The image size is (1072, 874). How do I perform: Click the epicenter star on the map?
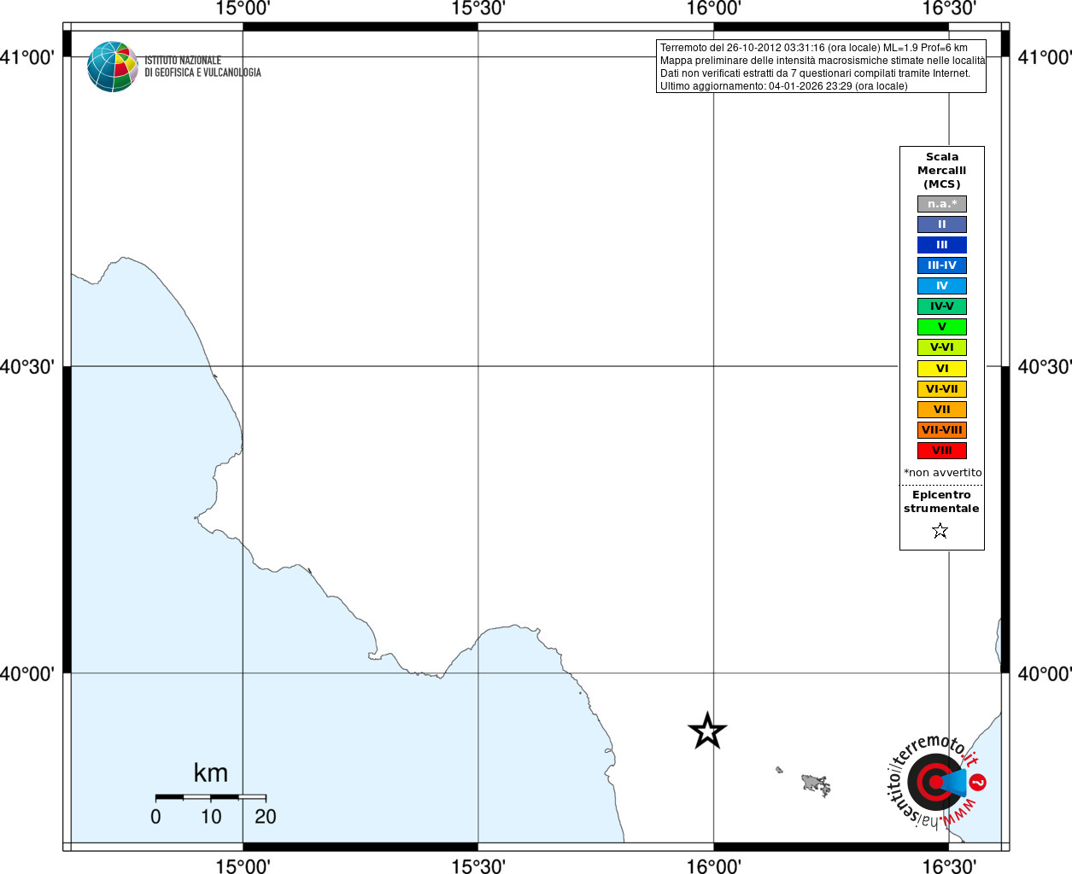[707, 731]
